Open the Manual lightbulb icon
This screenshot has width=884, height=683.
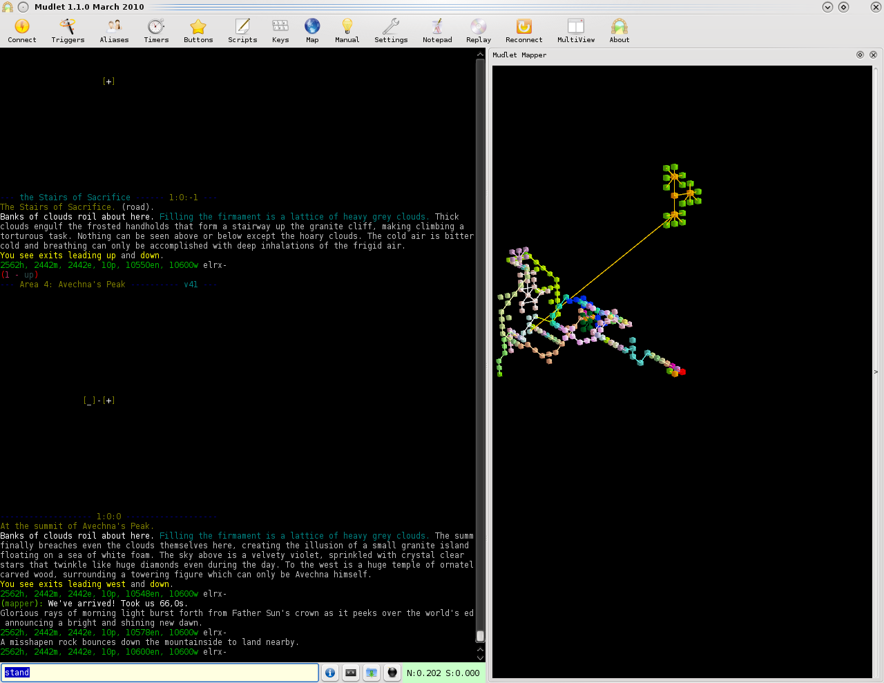coord(347,31)
